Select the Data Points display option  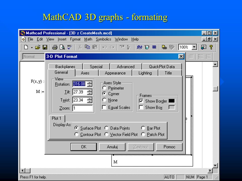coord(106,128)
